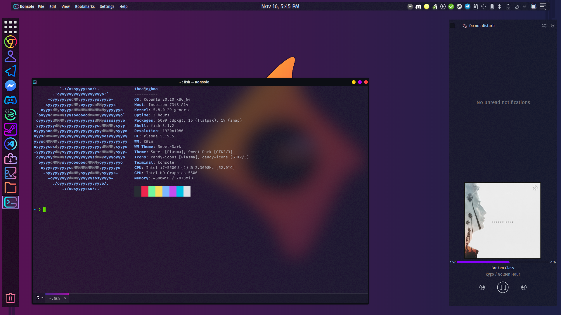Open the Bookmarks menu
The image size is (561, 315).
click(x=85, y=6)
